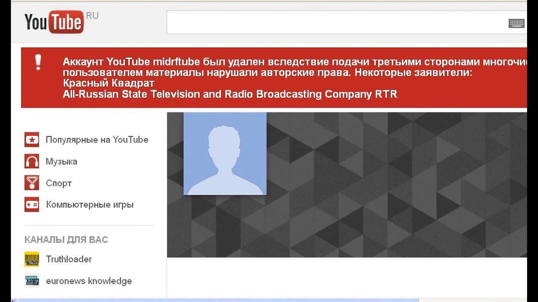
Task: Click the star icon for Популярные на YouTube
Action: (x=32, y=140)
